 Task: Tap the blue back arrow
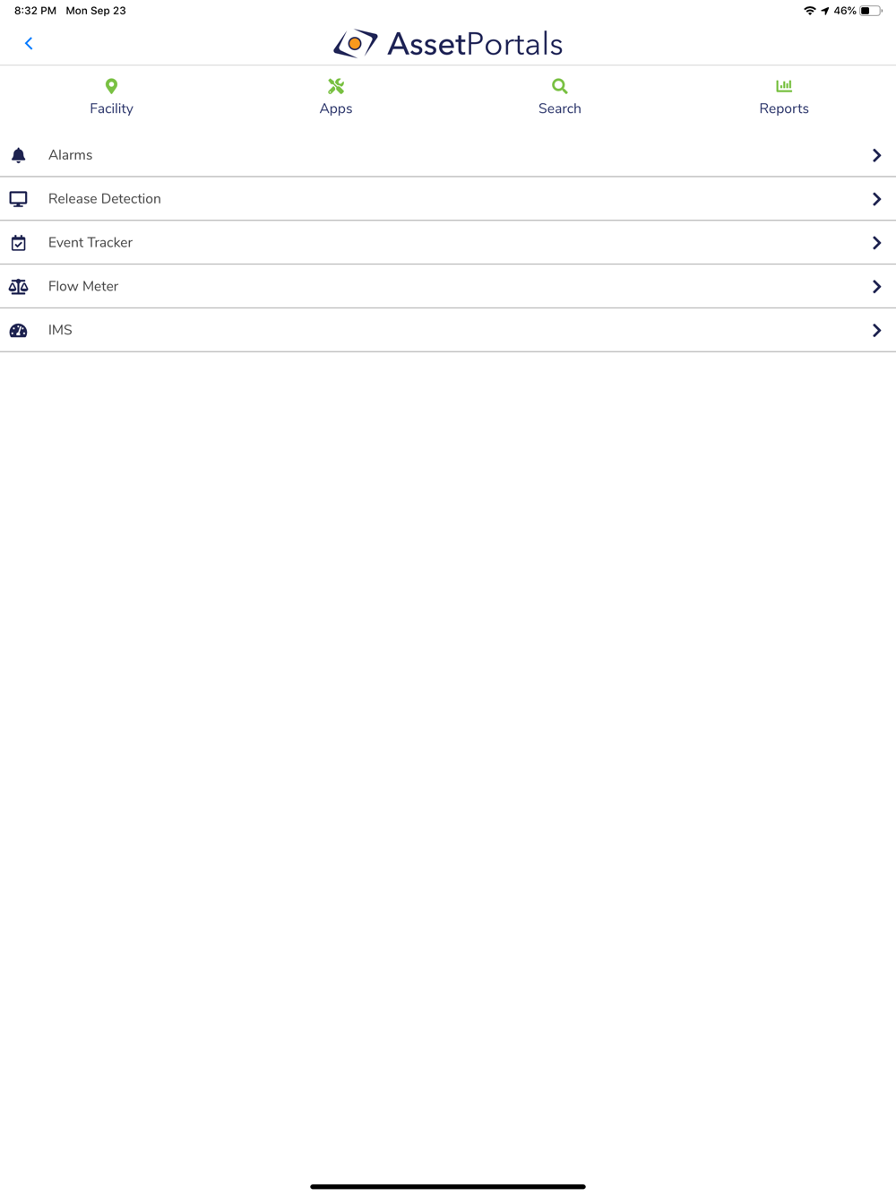(29, 43)
